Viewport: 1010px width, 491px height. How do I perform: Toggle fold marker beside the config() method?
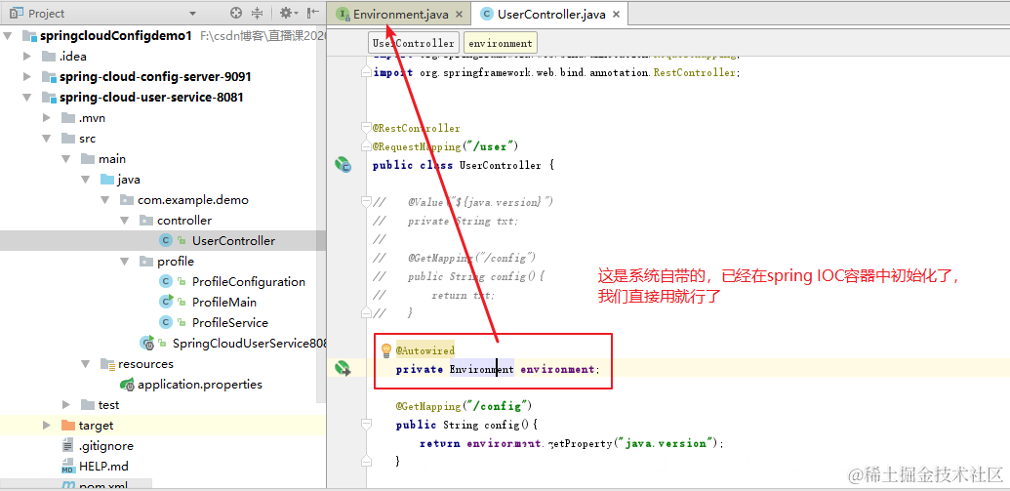pos(367,425)
